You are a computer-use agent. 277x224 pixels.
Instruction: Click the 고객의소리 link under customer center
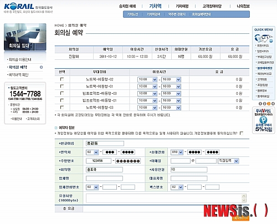click(x=33, y=119)
